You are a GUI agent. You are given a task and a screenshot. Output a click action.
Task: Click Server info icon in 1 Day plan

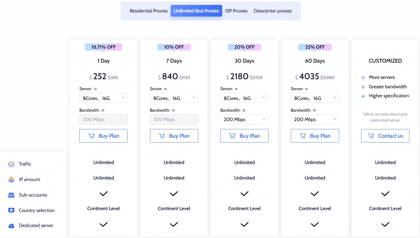(95, 89)
